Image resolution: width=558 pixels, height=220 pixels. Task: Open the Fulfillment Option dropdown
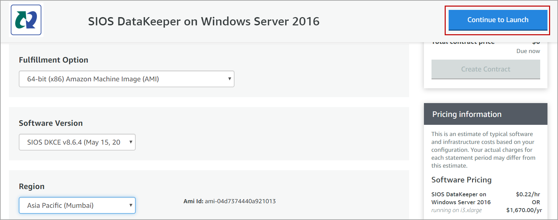tap(126, 79)
